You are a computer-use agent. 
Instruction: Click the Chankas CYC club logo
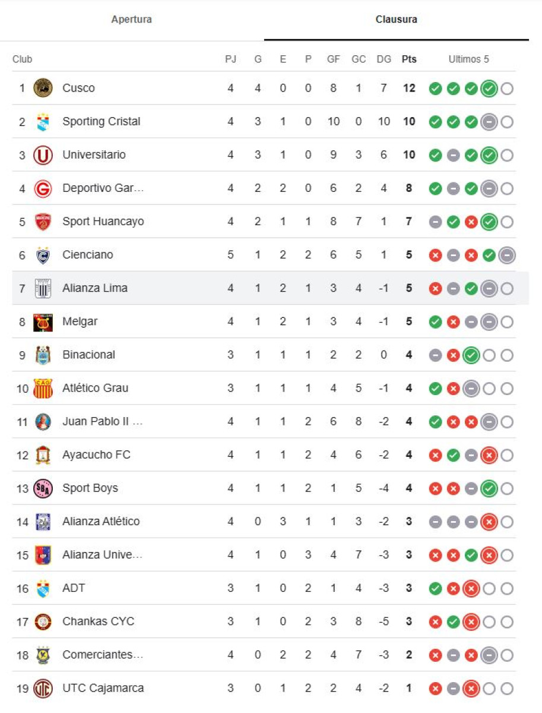[43, 622]
